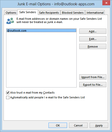The width and height of the screenshot is (112, 132).
Task: Enable Also trust e-mail from my Contacts
Action: point(8,93)
